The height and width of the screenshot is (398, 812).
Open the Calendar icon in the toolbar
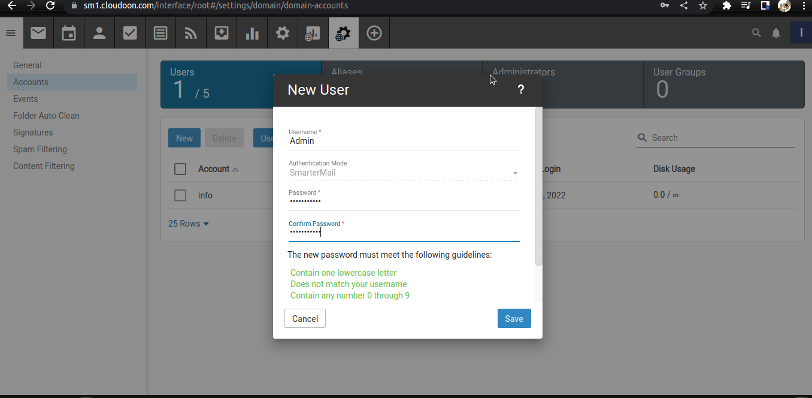[x=68, y=32]
